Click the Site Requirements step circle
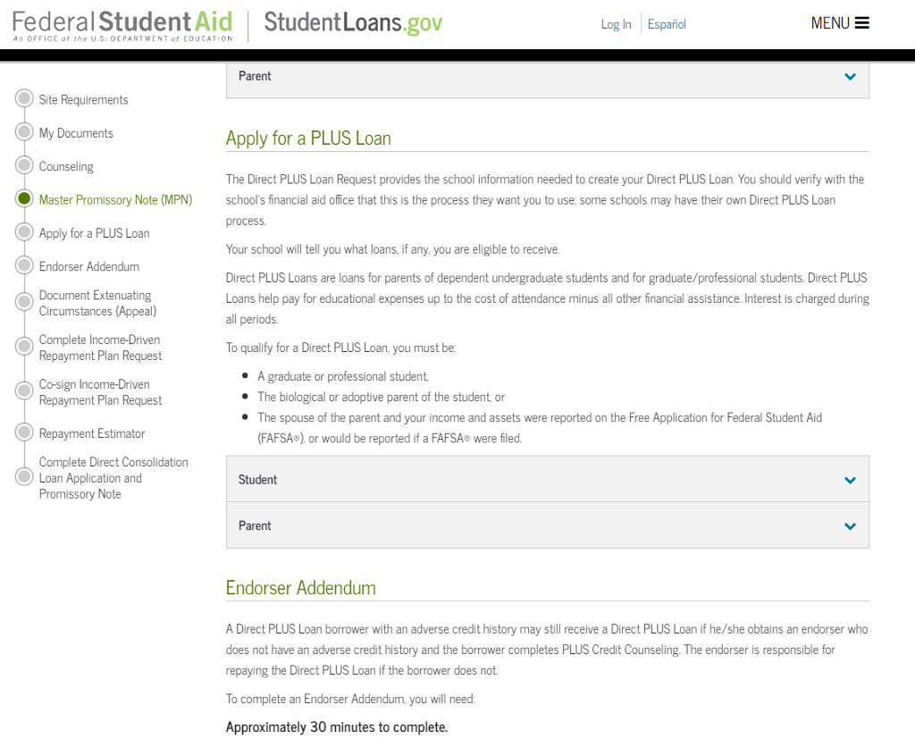915x747 pixels. point(24,99)
